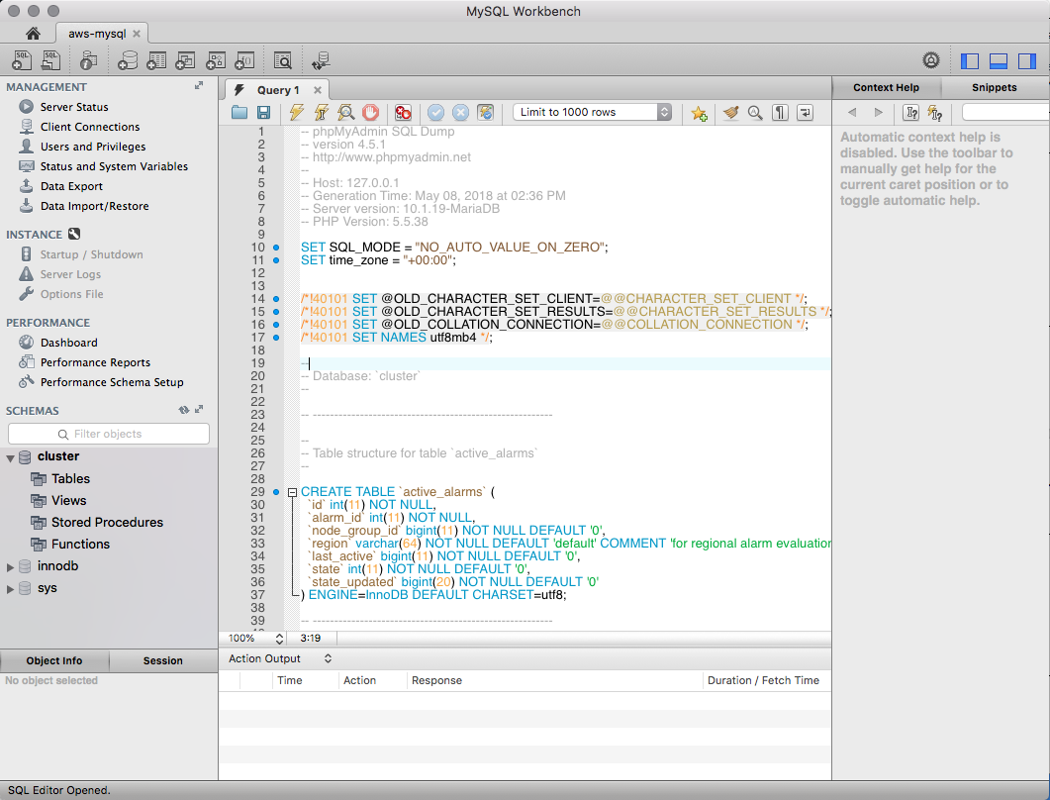1050x800 pixels.
Task: Reconnect to the DBMS
Action: coord(321,60)
